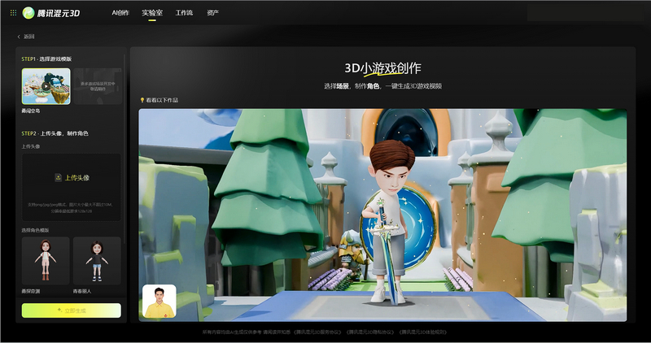Choose the first female adventurer character template
Viewport: 651px width, 343px height.
tap(46, 260)
